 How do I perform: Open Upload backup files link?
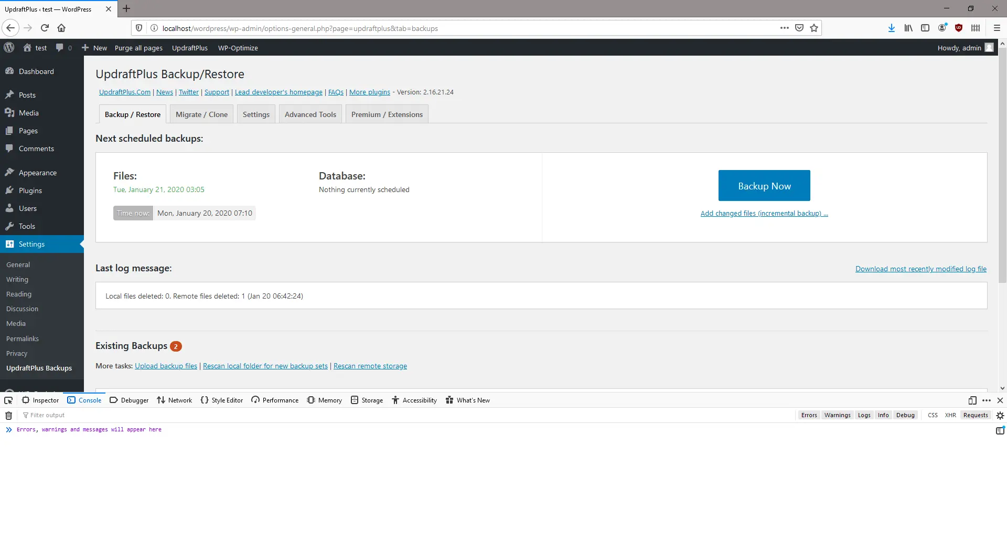click(x=166, y=366)
